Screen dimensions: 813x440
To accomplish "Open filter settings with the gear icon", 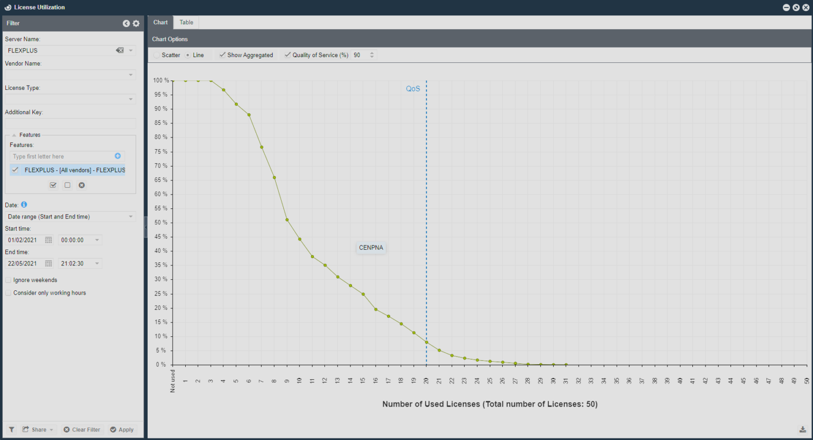I will click(x=135, y=23).
